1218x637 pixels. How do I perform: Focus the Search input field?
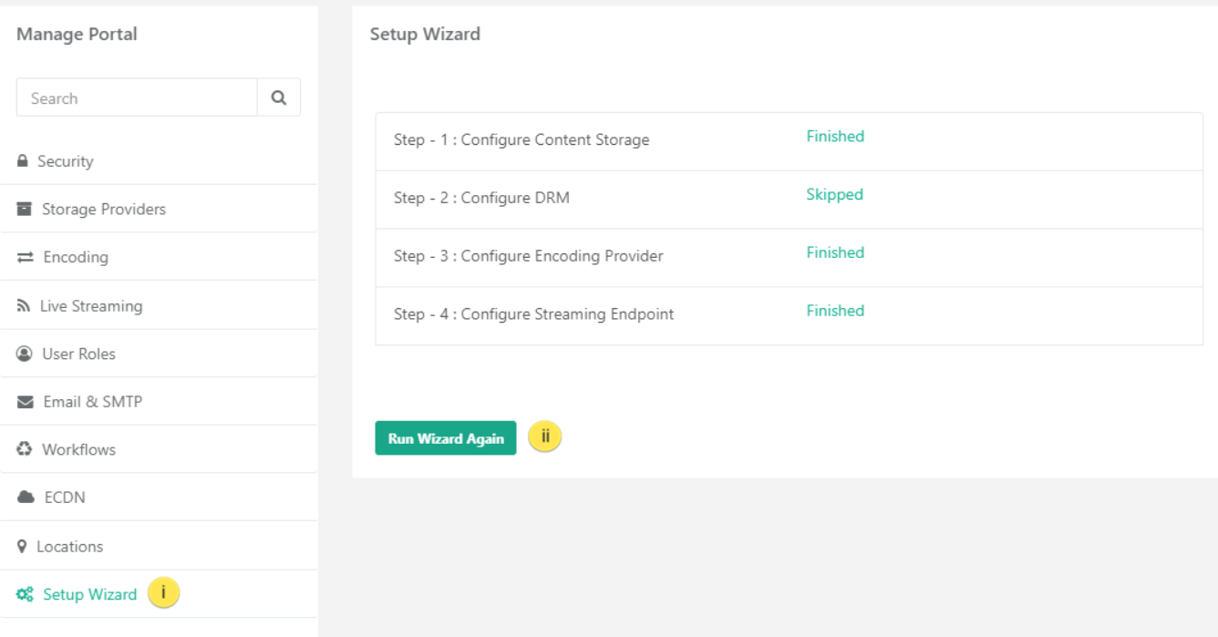137,98
